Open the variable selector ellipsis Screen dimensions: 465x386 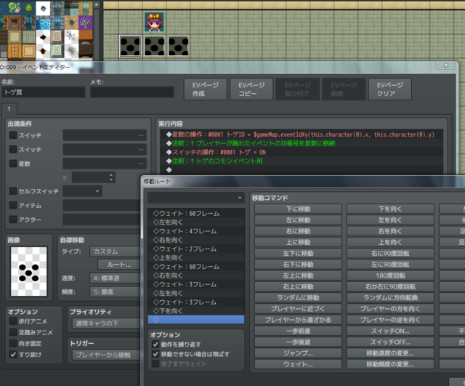pos(141,164)
